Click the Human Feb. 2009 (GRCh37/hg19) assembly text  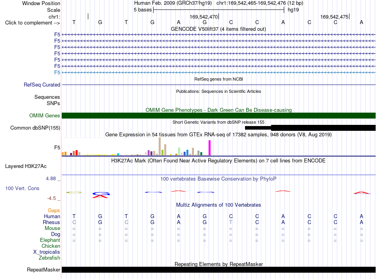(173, 3)
